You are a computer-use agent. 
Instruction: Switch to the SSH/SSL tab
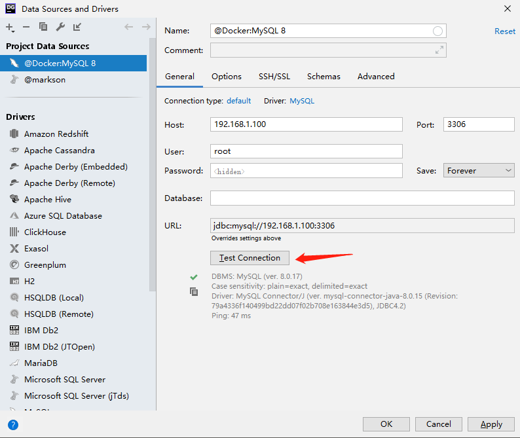point(274,77)
